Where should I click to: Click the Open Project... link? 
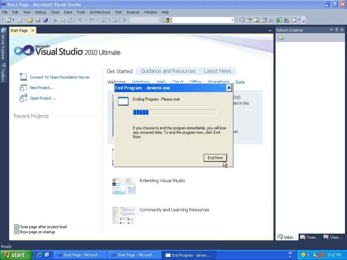pos(42,98)
